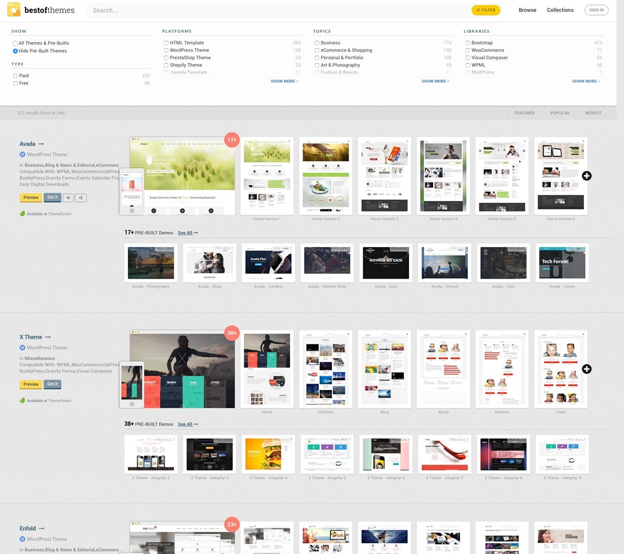
Task: Click Get it button for Avada
Action: coord(52,197)
